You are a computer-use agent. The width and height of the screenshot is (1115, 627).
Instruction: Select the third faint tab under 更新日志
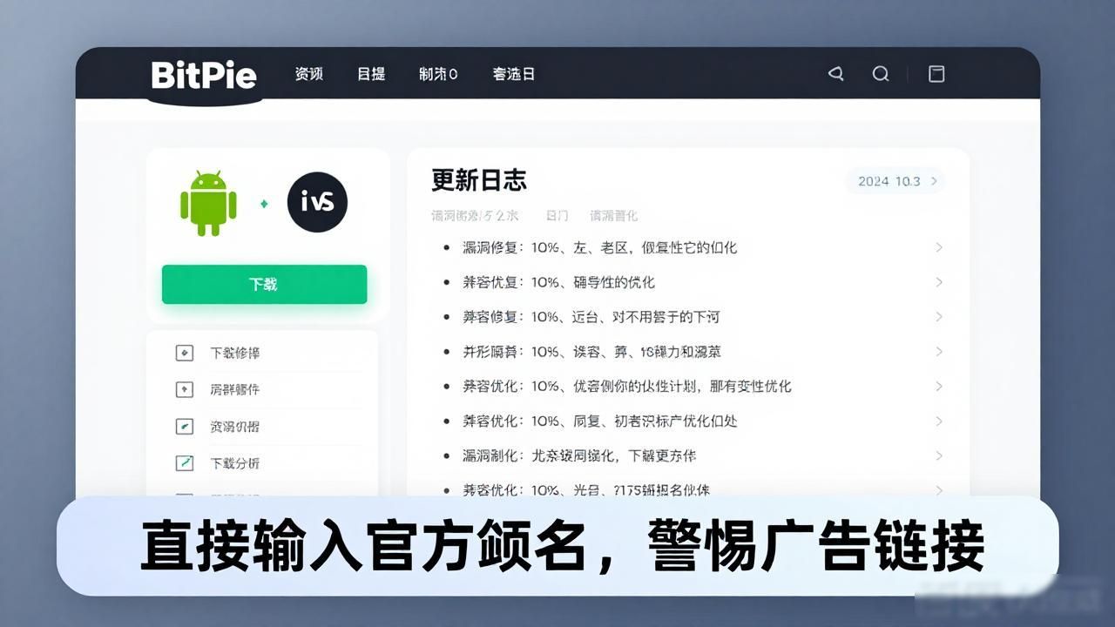(x=614, y=215)
